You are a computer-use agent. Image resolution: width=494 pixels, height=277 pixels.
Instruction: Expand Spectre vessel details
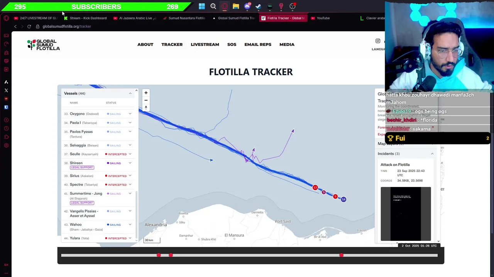pyautogui.click(x=130, y=185)
